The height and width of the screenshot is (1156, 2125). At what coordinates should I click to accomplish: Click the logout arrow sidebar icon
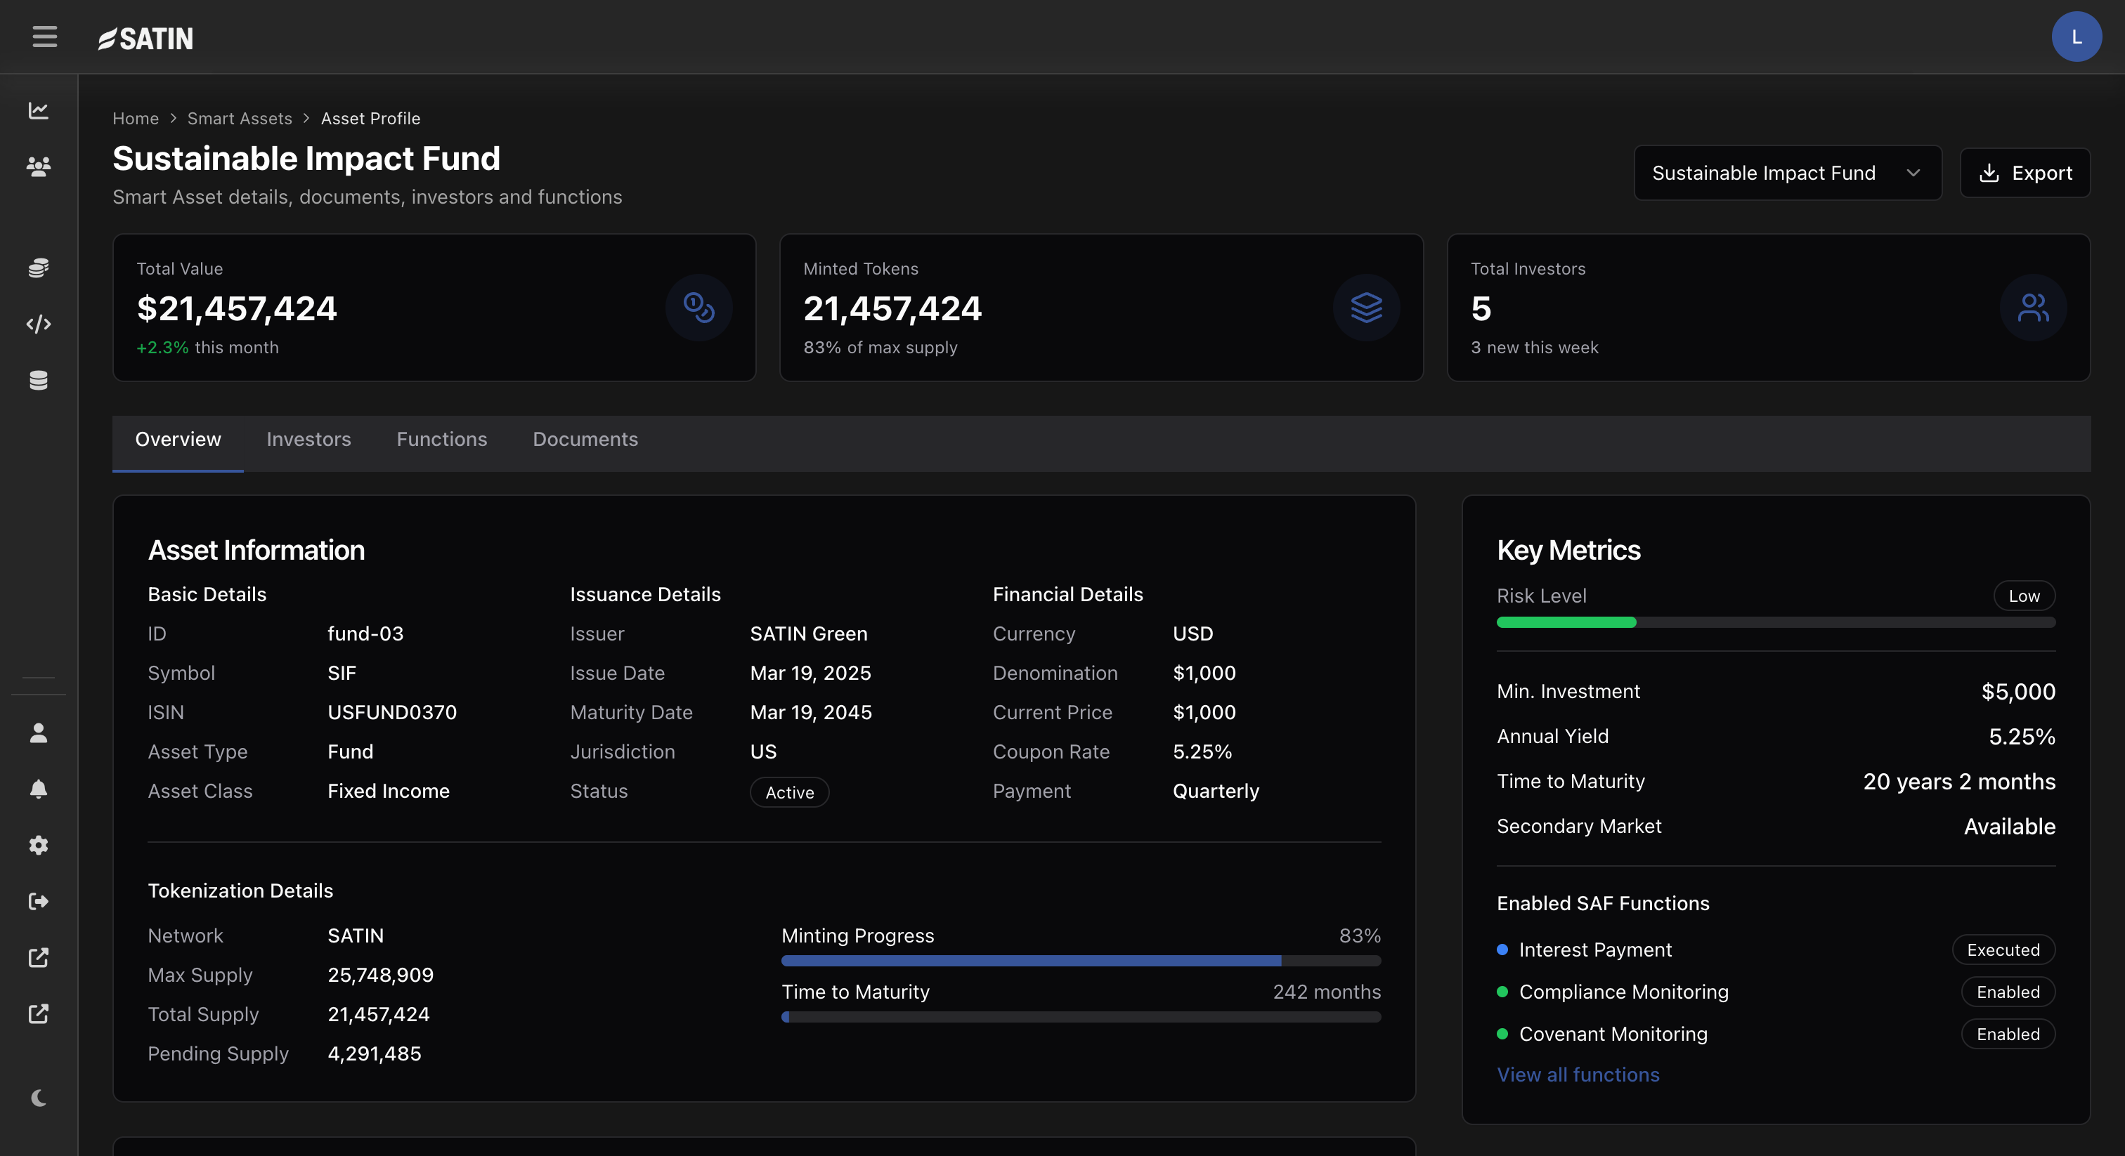pyautogui.click(x=39, y=901)
